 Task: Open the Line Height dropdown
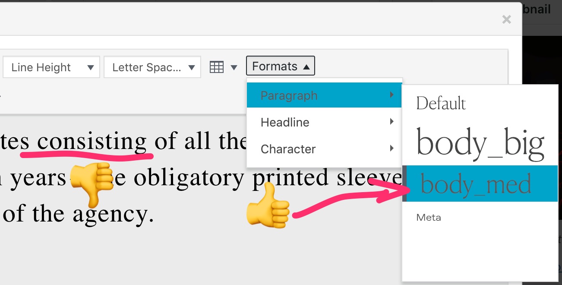pos(51,67)
